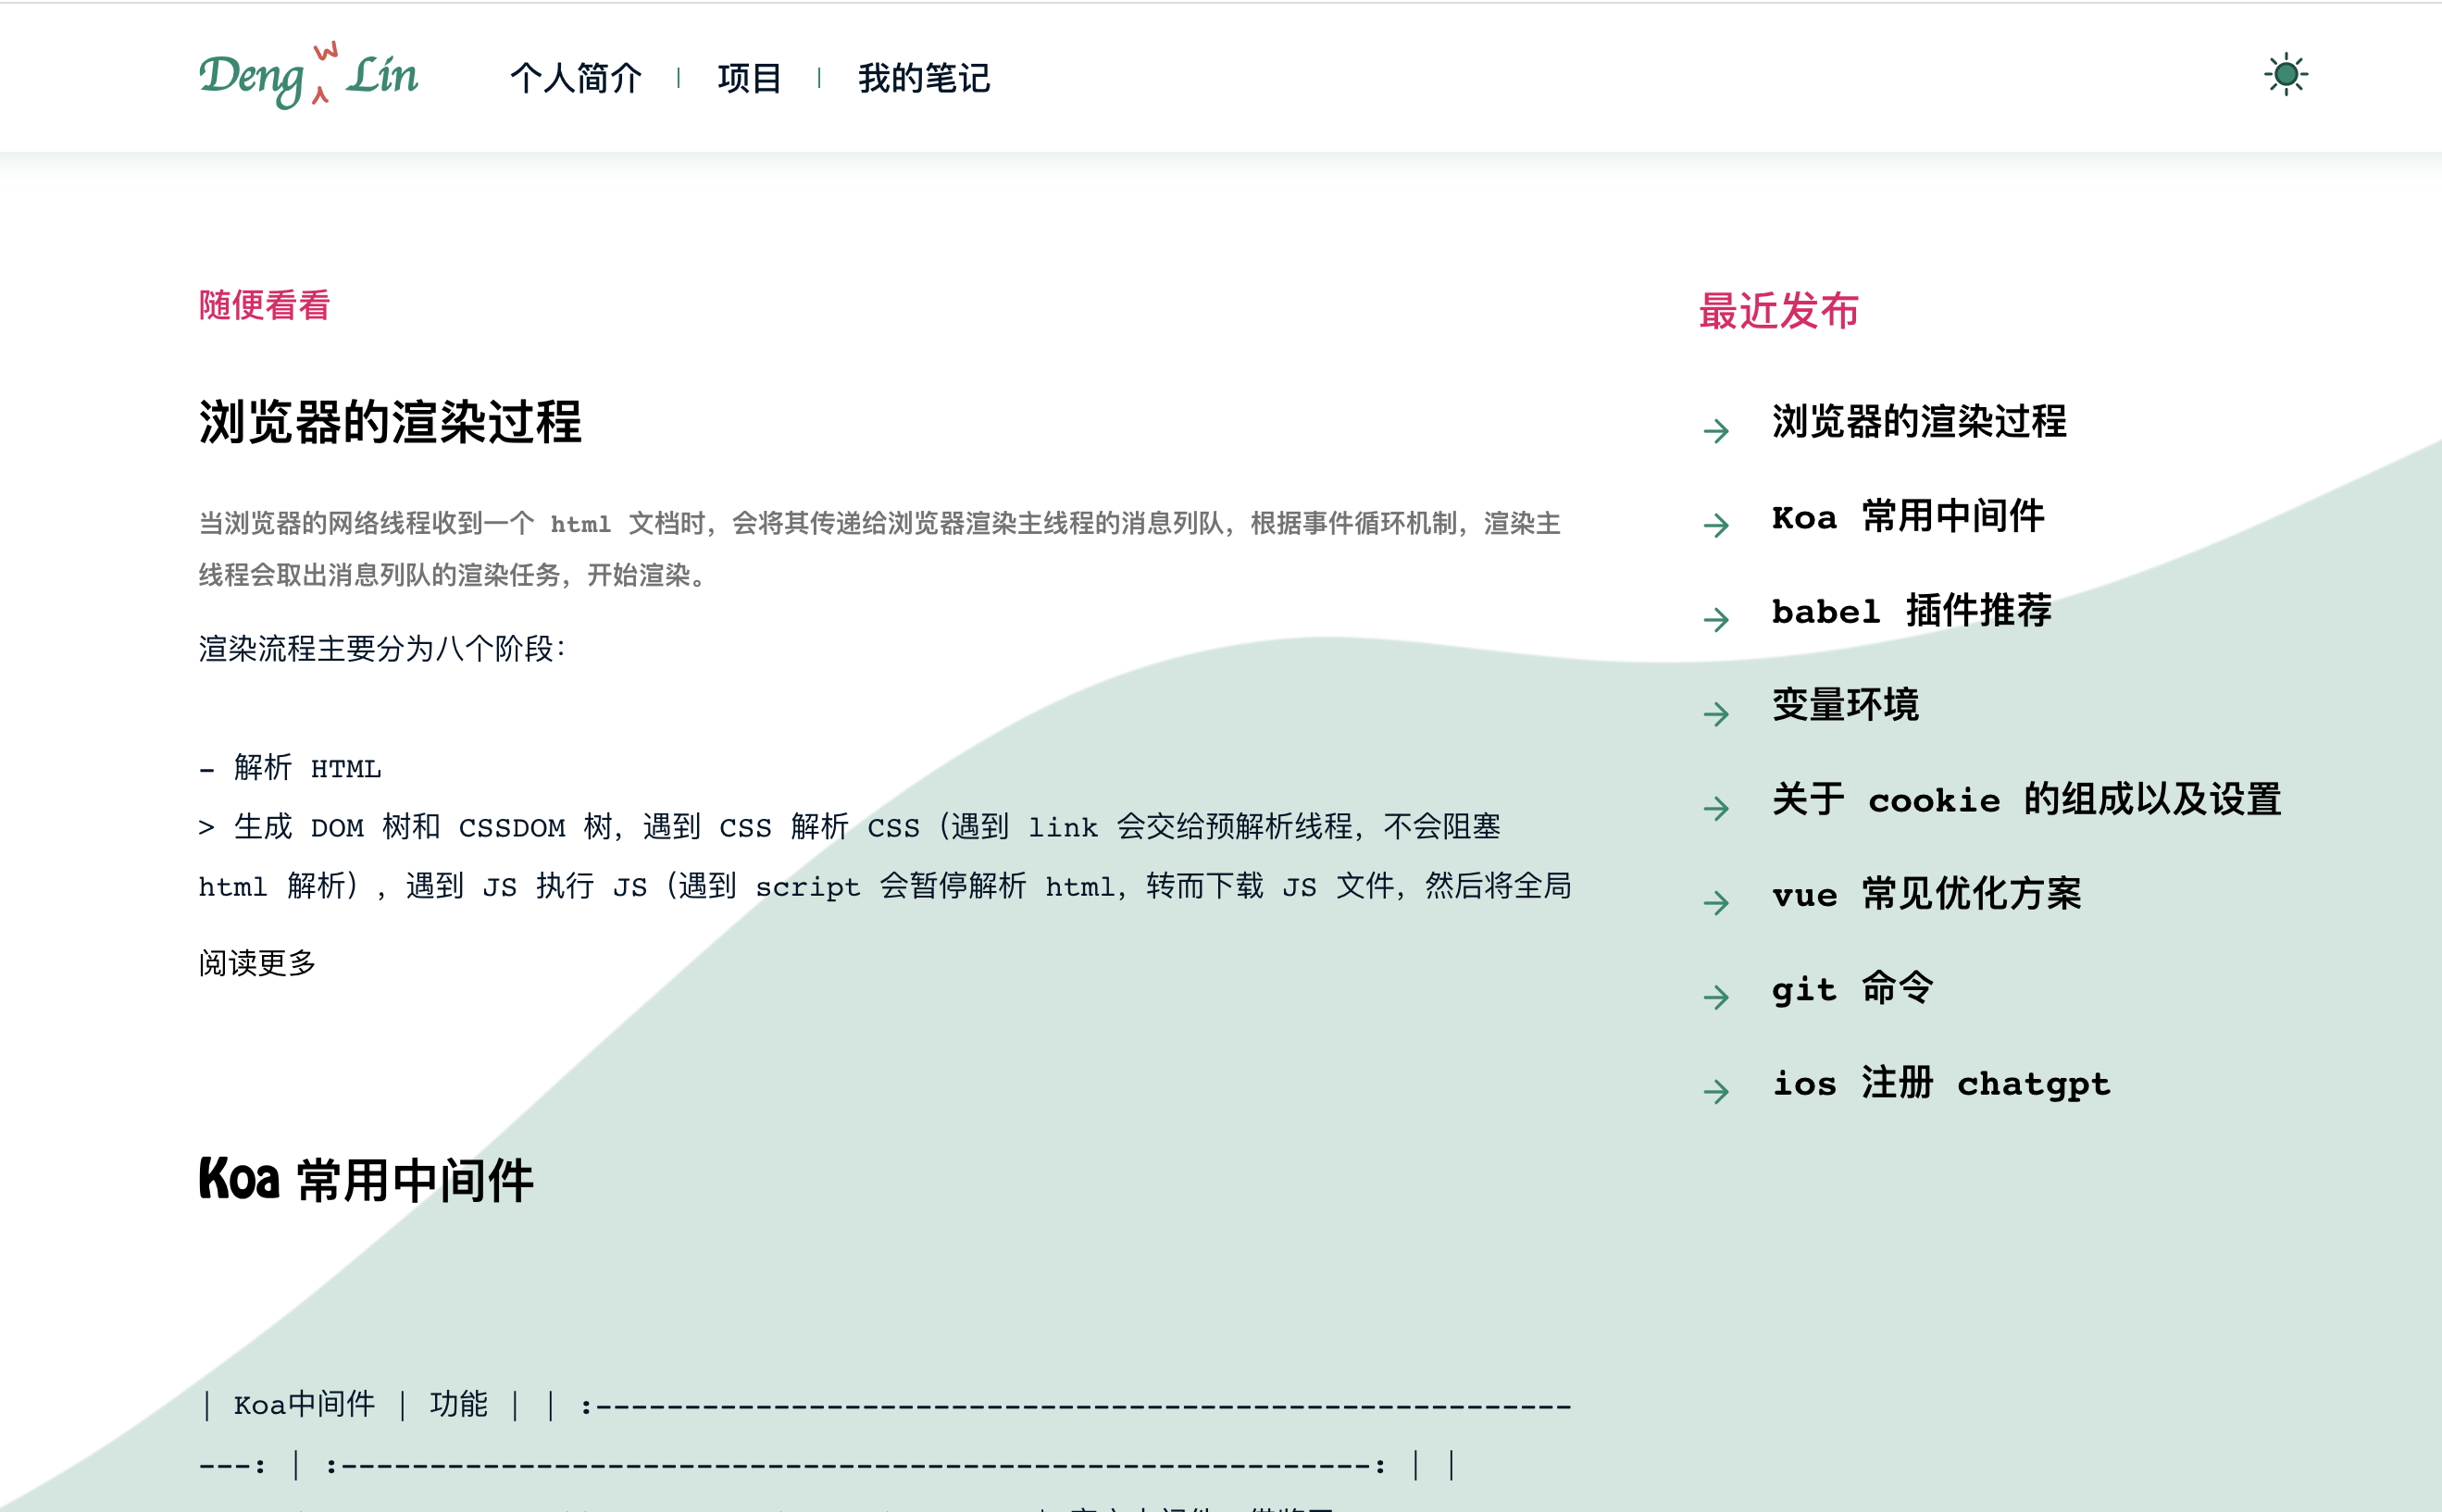This screenshot has height=1512, width=2442.
Task: Open recent post git 命令
Action: (1852, 988)
